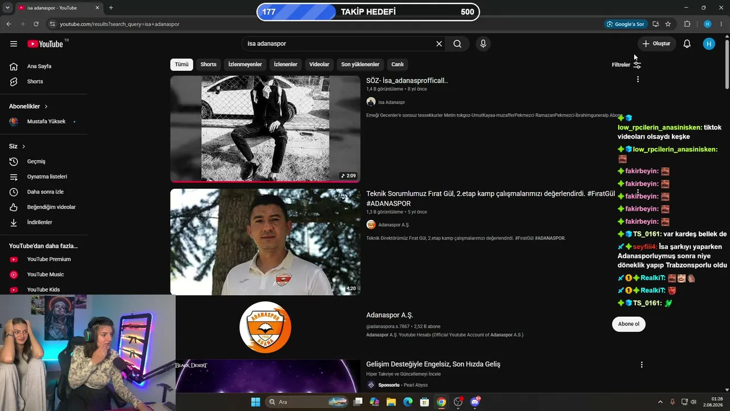The height and width of the screenshot is (411, 730).
Task: Click the Google'a Sor button
Action: point(626,24)
